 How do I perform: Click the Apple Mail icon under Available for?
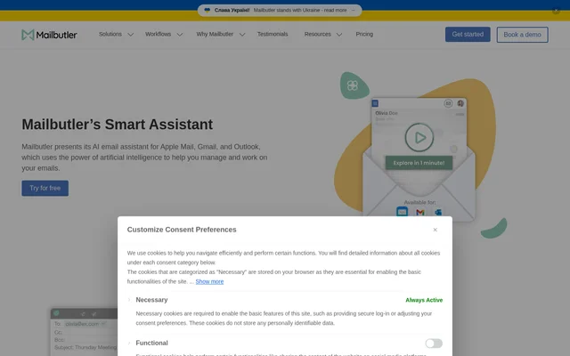coord(402,212)
